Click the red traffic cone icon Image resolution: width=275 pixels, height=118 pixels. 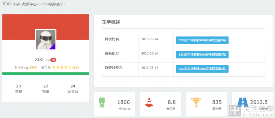click(x=149, y=103)
